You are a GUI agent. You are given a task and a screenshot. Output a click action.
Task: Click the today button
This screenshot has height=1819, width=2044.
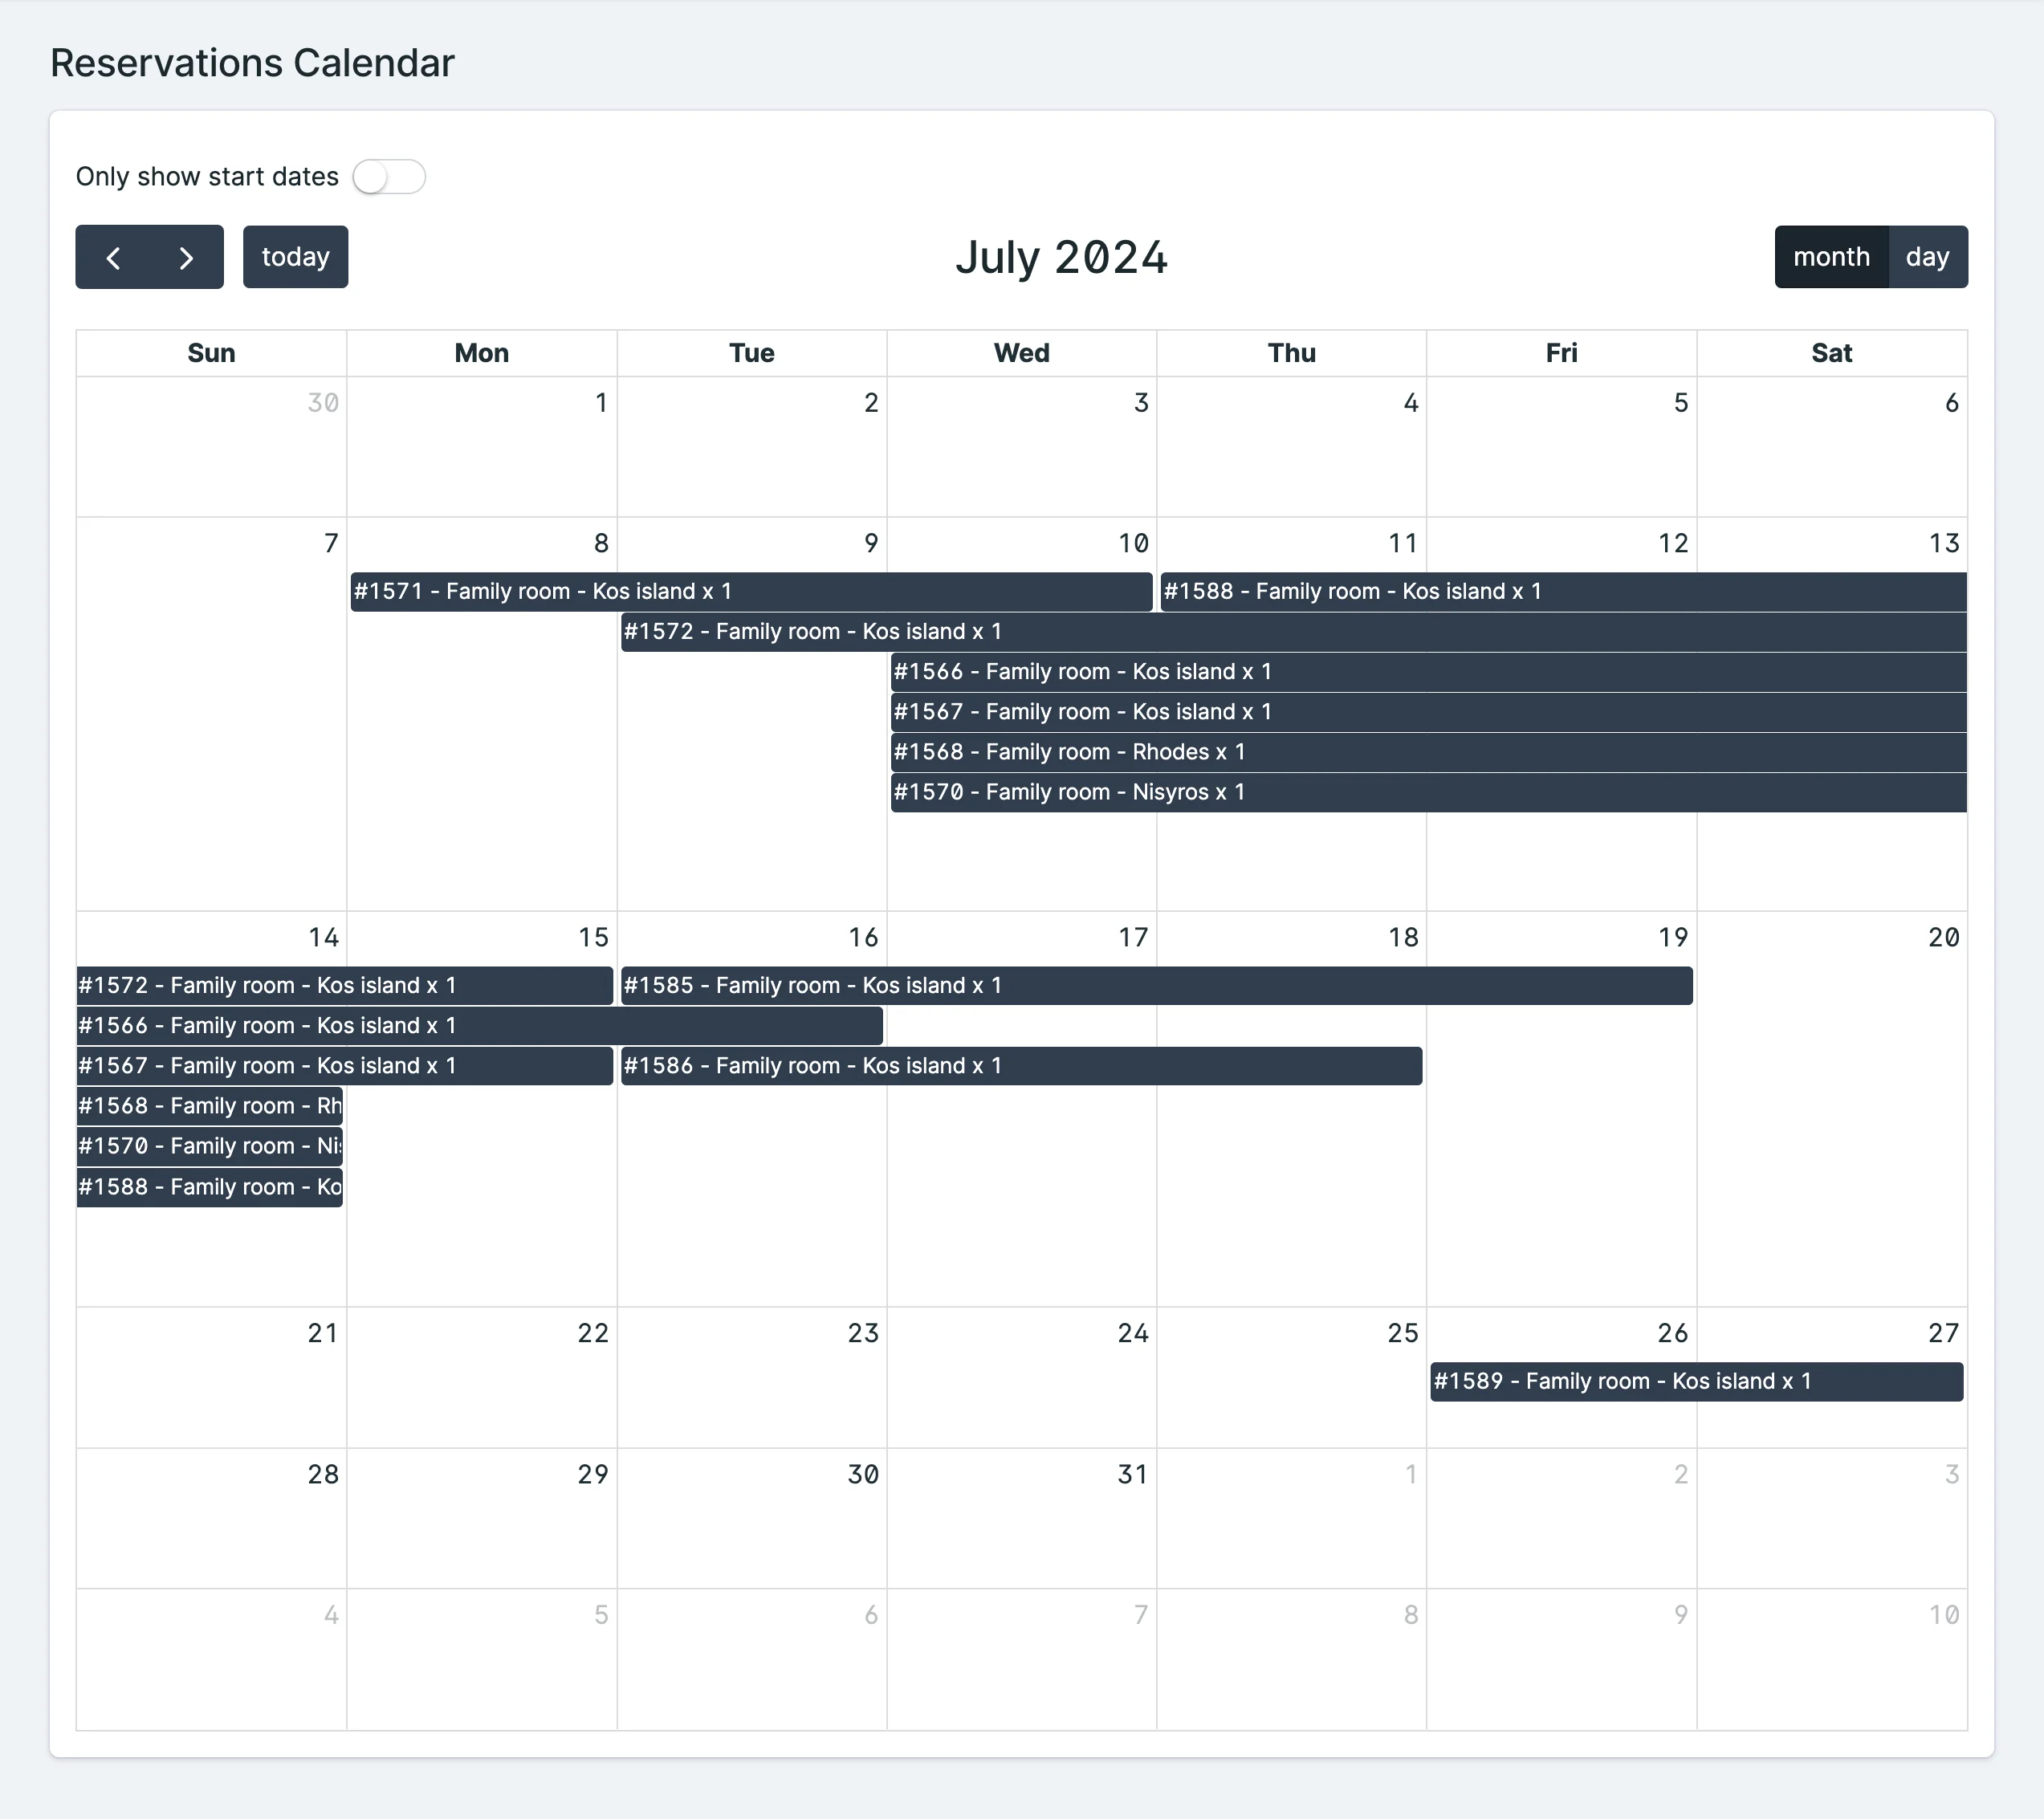coord(295,257)
